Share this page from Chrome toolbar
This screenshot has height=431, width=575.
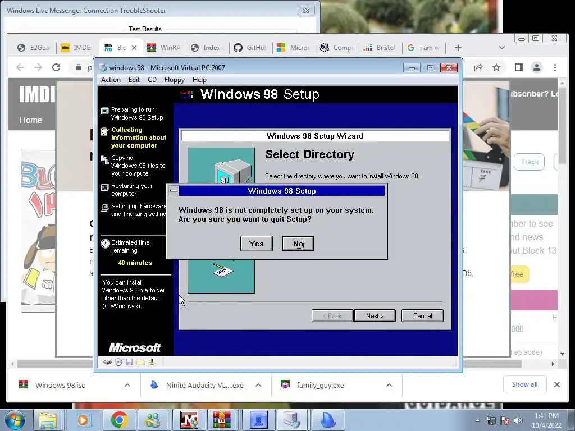pyautogui.click(x=478, y=67)
